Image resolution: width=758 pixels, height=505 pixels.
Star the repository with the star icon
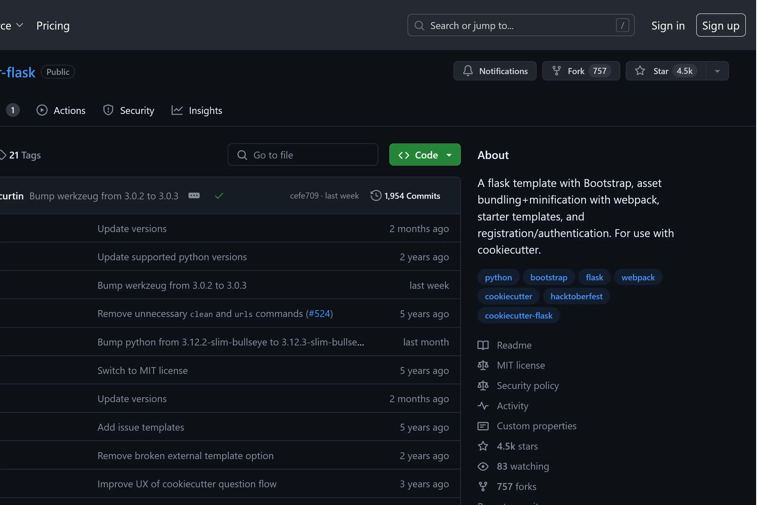click(640, 71)
